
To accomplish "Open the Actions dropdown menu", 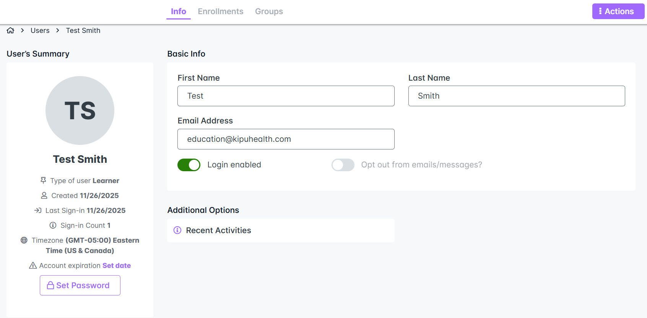I will pyautogui.click(x=618, y=11).
